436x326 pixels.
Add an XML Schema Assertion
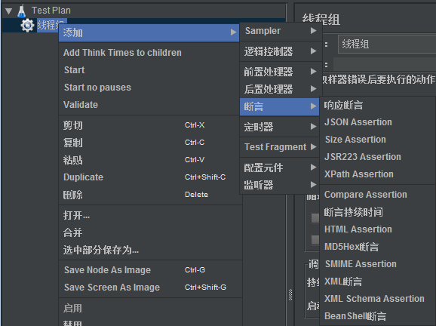[378, 299]
